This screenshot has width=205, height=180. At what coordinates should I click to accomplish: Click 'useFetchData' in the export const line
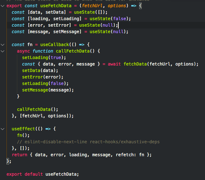[56, 6]
